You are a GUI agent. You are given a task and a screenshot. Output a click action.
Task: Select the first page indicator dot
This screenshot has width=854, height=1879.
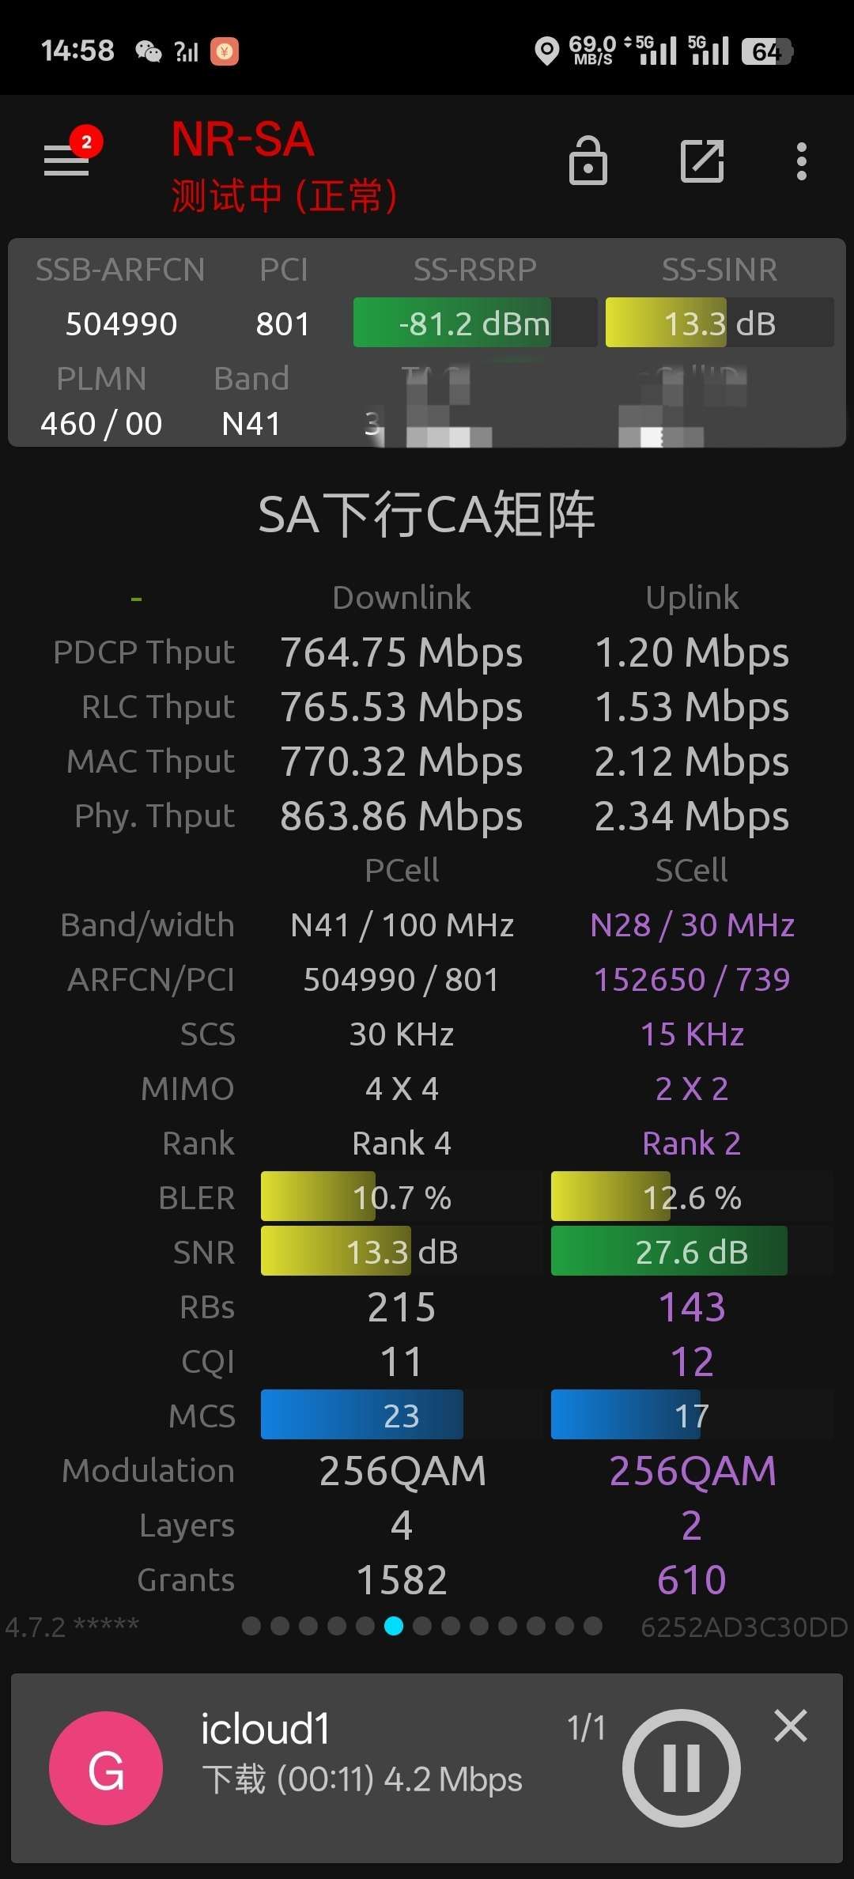(251, 1626)
